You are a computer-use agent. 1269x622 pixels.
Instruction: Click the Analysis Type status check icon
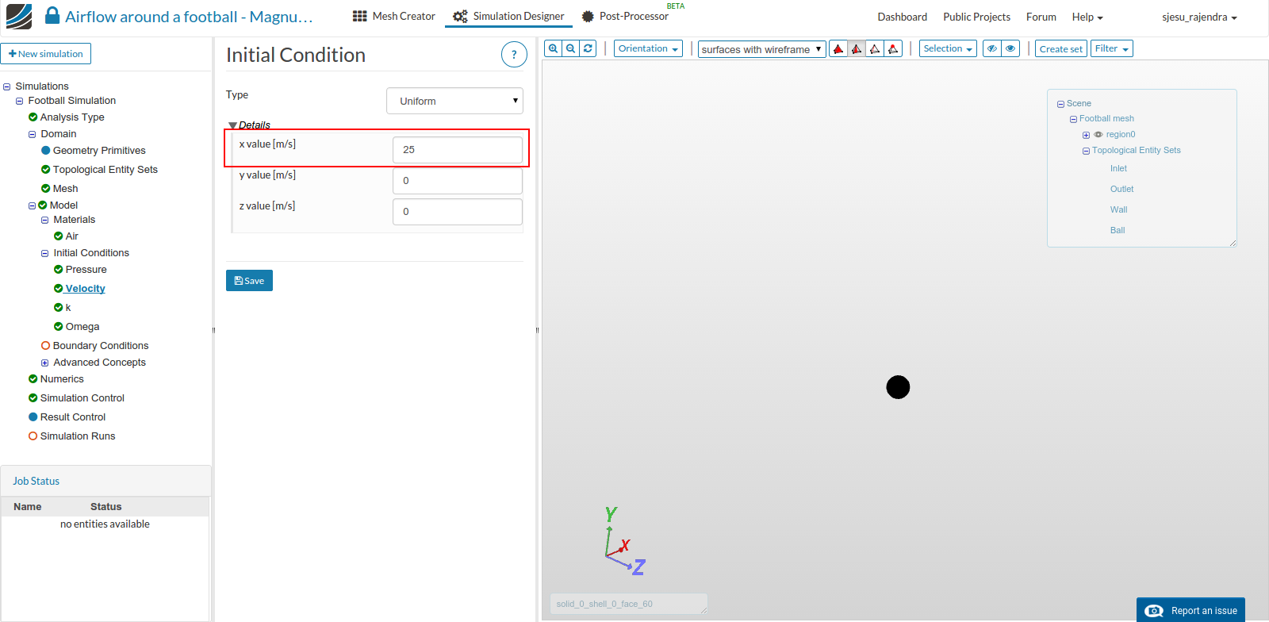tap(33, 117)
